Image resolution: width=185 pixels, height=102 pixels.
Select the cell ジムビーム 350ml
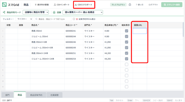[47, 36]
